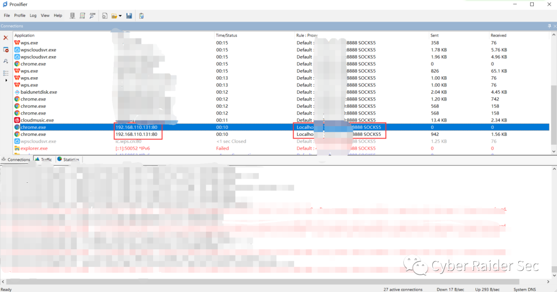This screenshot has height=292, width=557.
Task: Select wpscloudsvr.exe row with 1.78 KB sent
Action: [x=282, y=49]
